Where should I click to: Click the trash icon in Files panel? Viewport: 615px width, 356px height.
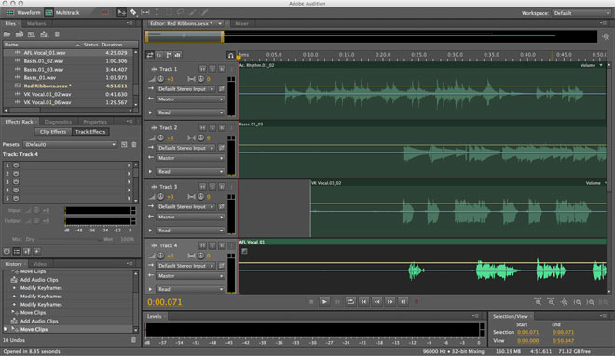click(x=57, y=34)
